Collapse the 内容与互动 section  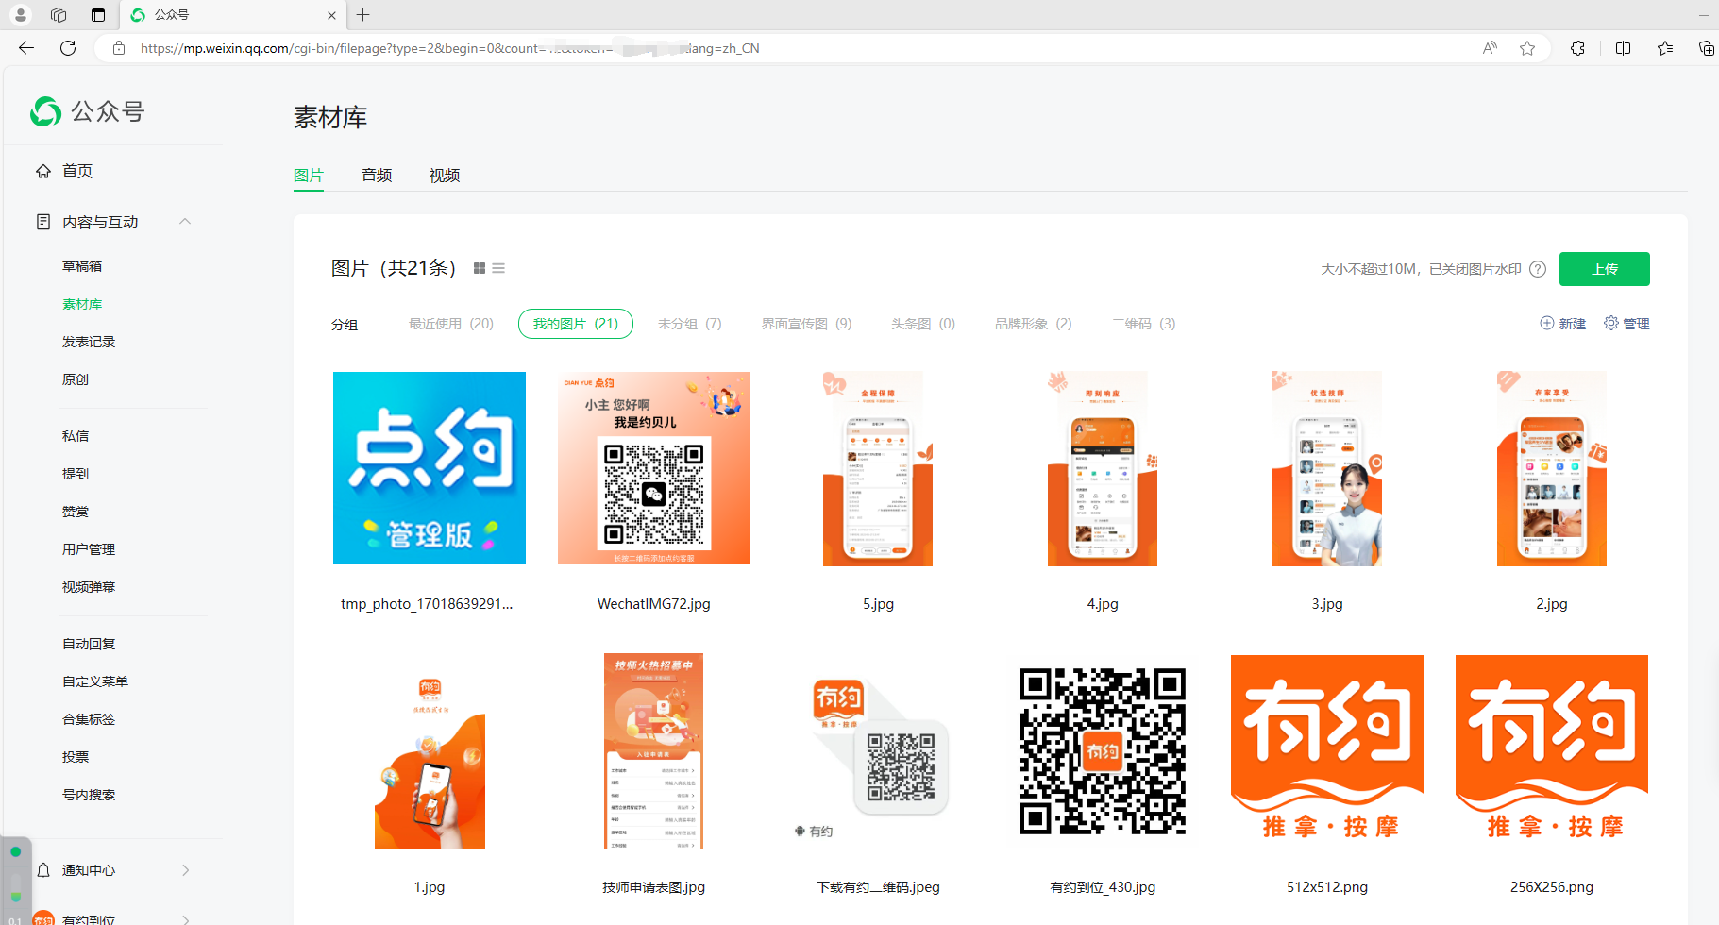(185, 222)
